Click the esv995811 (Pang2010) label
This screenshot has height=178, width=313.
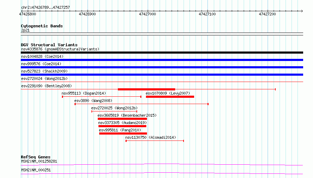[120, 130]
